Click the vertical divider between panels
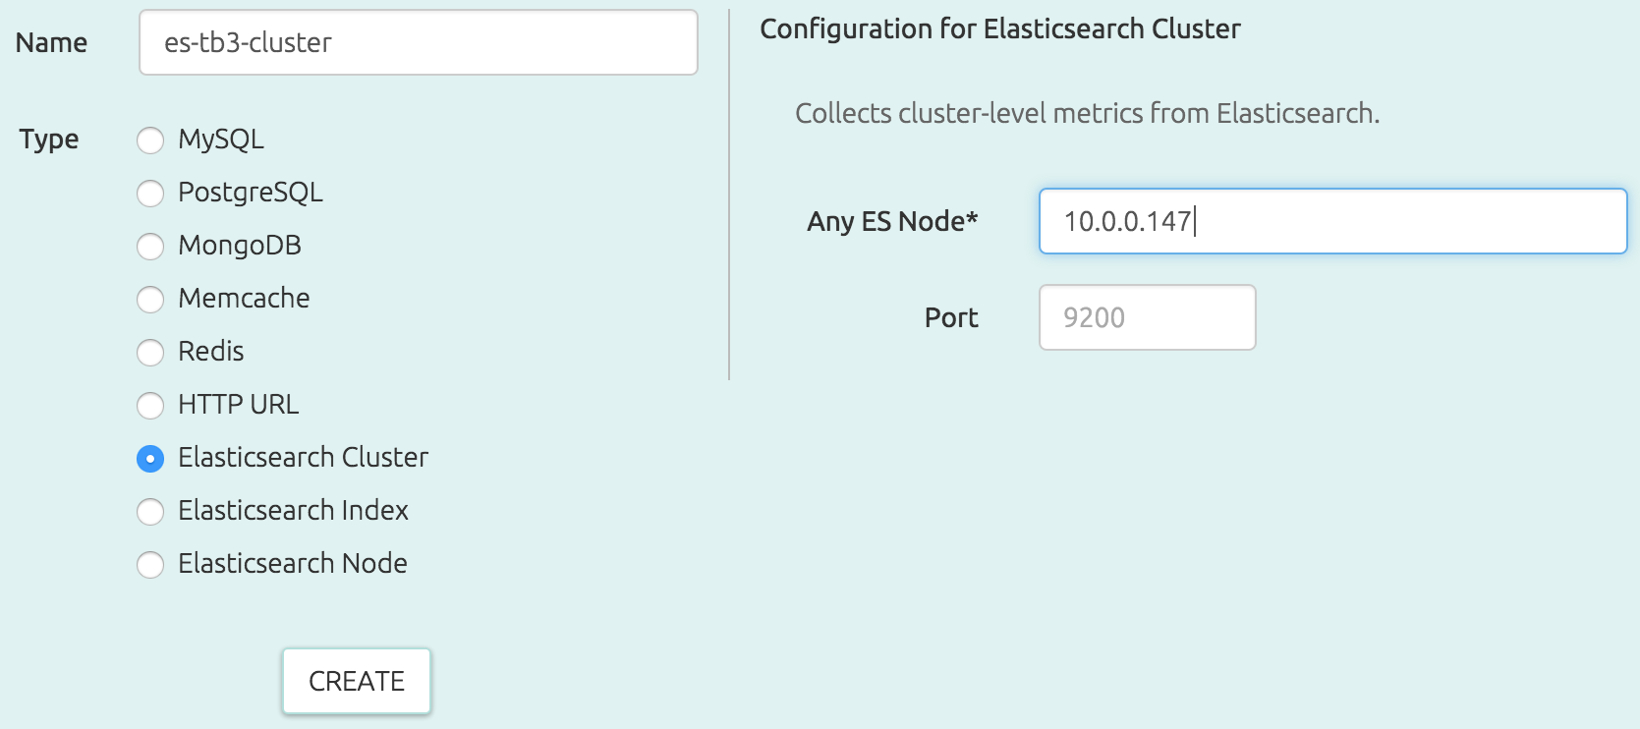Image resolution: width=1640 pixels, height=729 pixels. tap(729, 195)
